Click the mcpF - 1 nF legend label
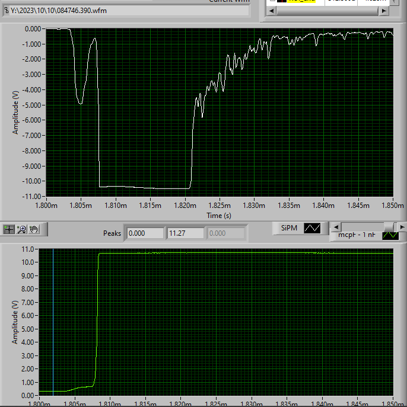 (357, 235)
